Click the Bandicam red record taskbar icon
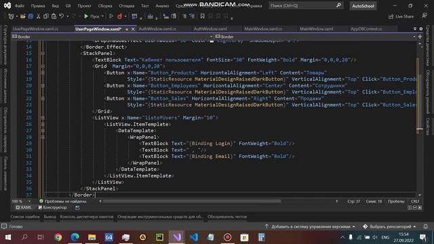The height and width of the screenshot is (244, 434). tap(228, 237)
